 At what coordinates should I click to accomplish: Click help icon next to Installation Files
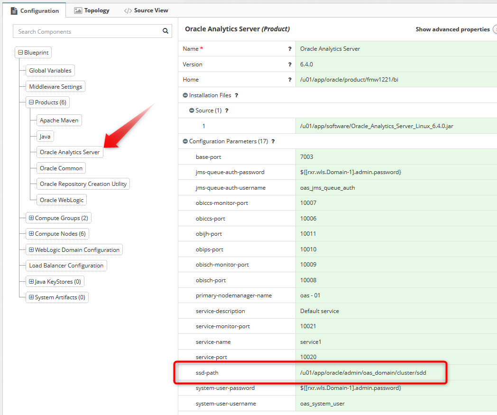pyautogui.click(x=237, y=95)
